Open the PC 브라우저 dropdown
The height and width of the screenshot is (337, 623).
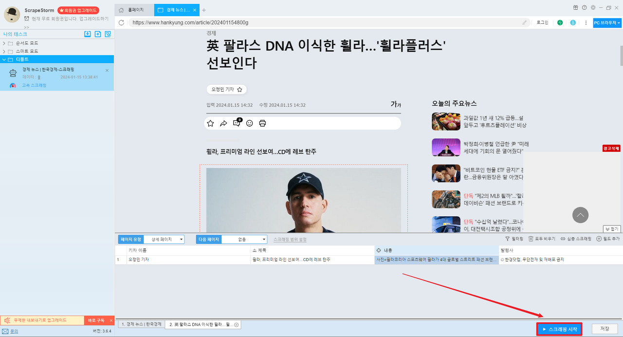[x=607, y=22]
